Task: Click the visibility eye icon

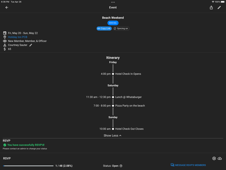Action: [x=5, y=41]
